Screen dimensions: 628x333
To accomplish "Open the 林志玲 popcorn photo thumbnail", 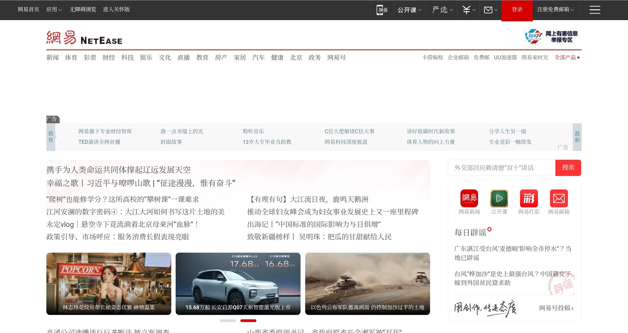I will (109, 284).
